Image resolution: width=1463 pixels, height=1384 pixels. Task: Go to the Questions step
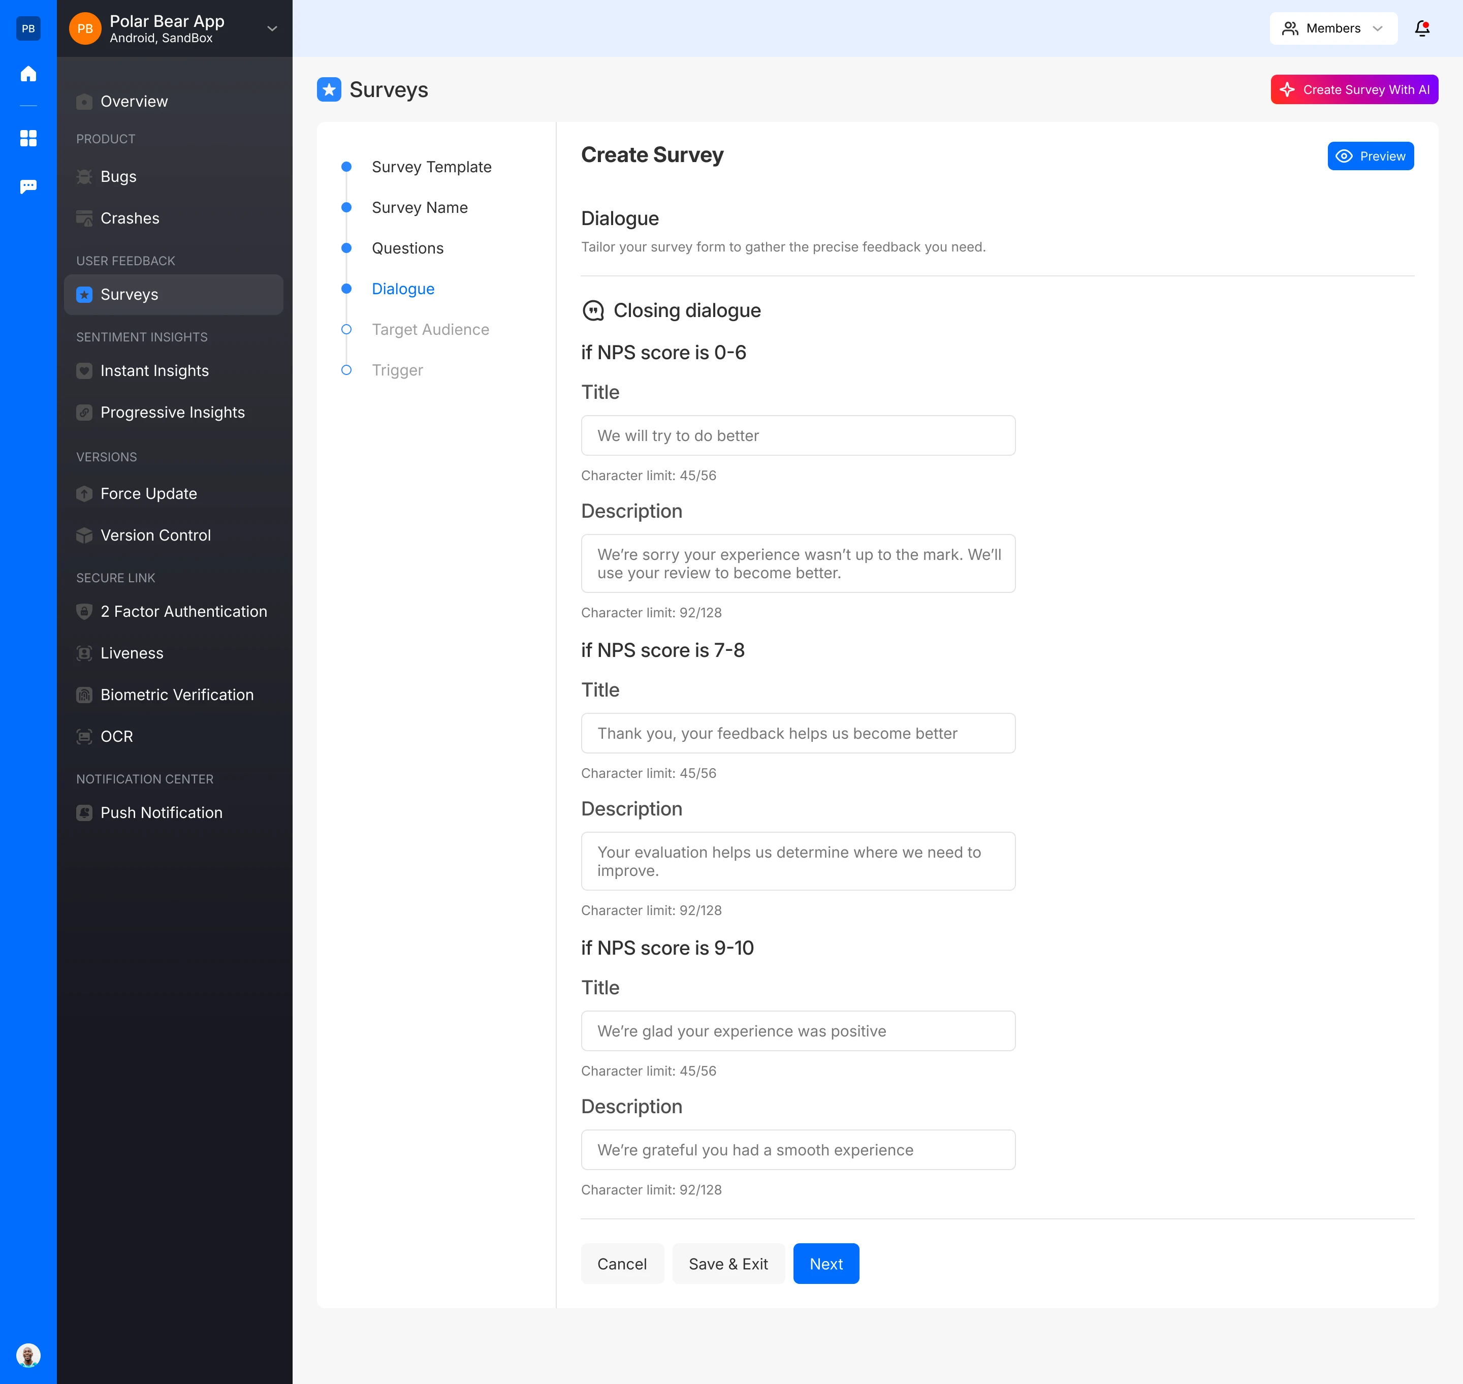click(407, 248)
